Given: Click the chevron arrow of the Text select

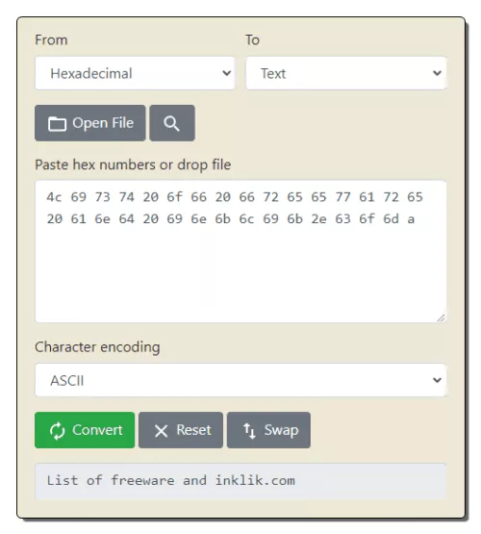Looking at the screenshot, I should click(x=437, y=73).
